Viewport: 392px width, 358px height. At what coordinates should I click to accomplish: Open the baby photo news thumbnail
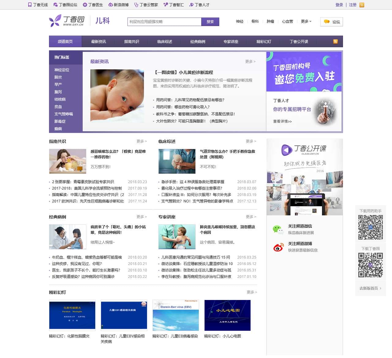click(x=117, y=96)
